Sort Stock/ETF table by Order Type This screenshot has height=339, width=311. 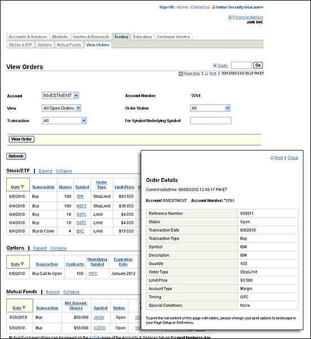pos(102,185)
